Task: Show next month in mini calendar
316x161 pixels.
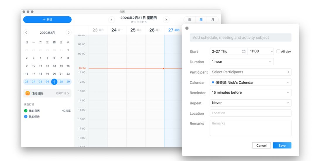Action: pos(68,33)
